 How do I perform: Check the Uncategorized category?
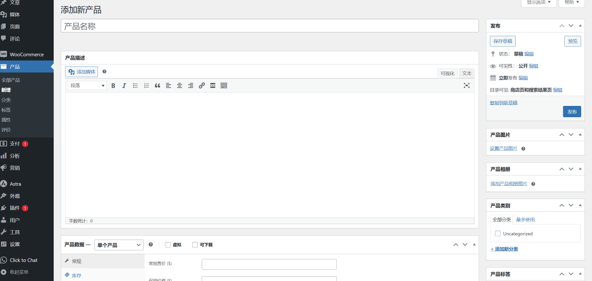point(498,233)
